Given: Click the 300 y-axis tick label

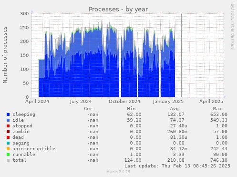Looking at the screenshot, I should (x=24, y=14).
